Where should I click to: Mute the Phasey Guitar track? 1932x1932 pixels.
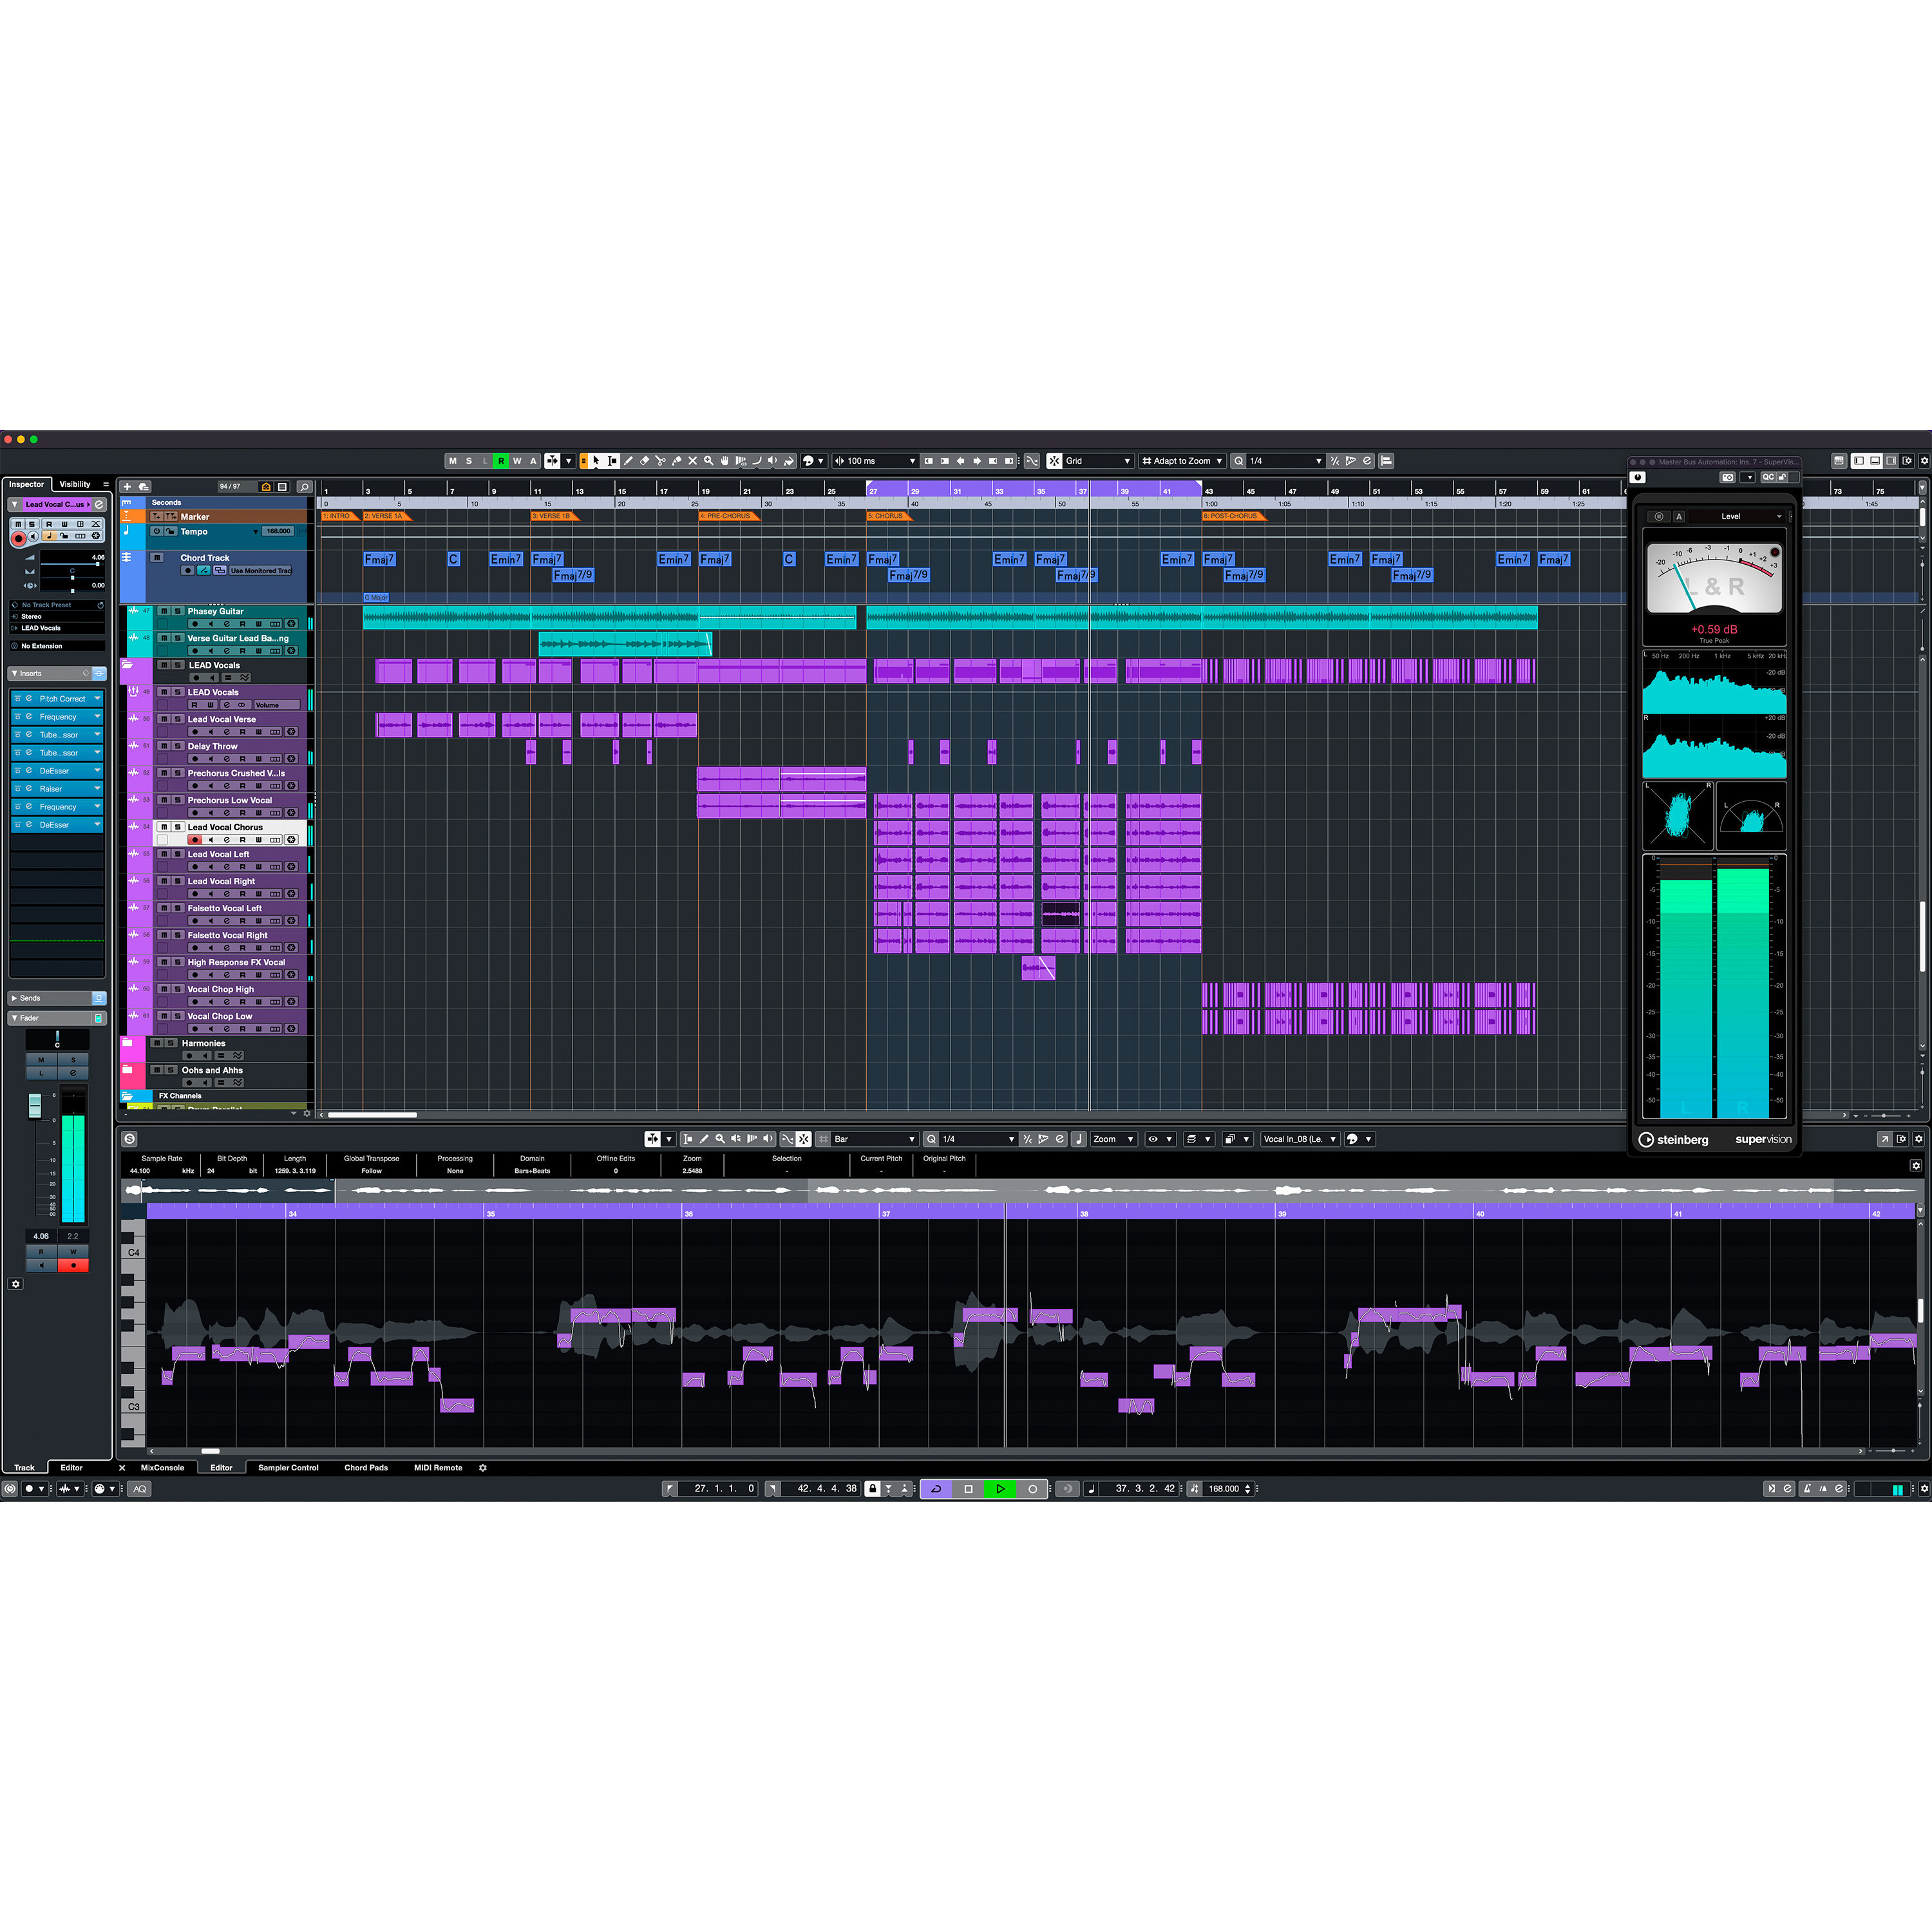click(x=164, y=611)
